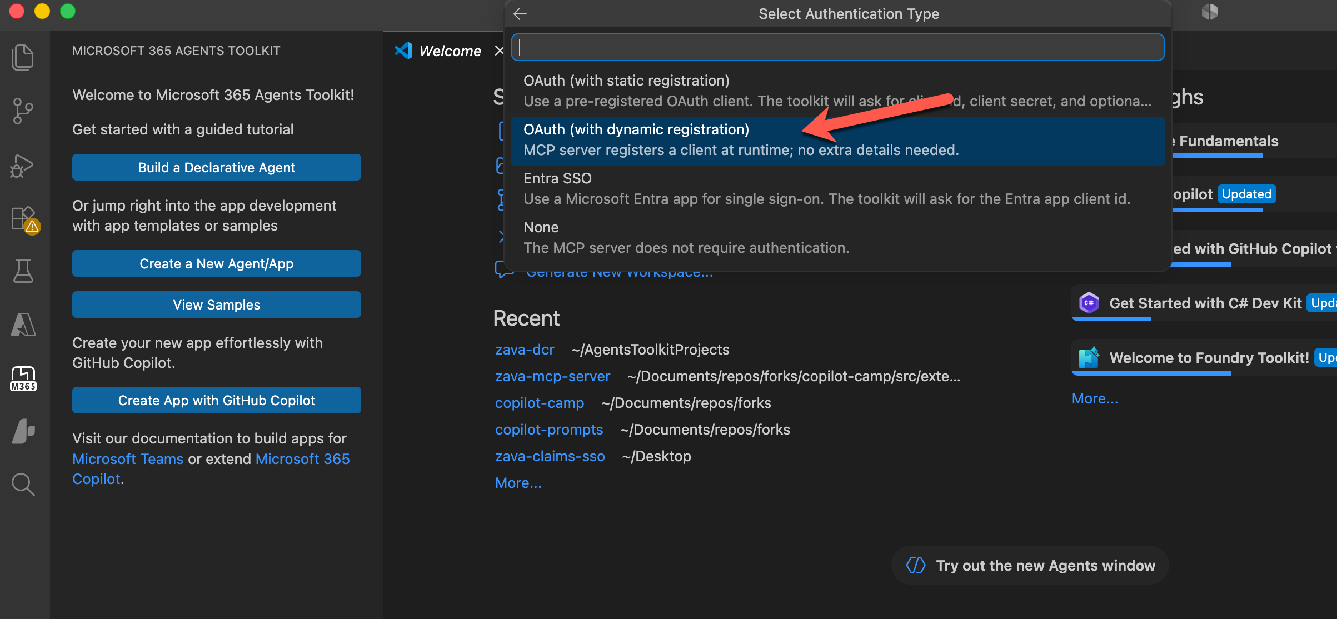This screenshot has height=619, width=1337.
Task: Open the Run and Debug view
Action: 23,166
